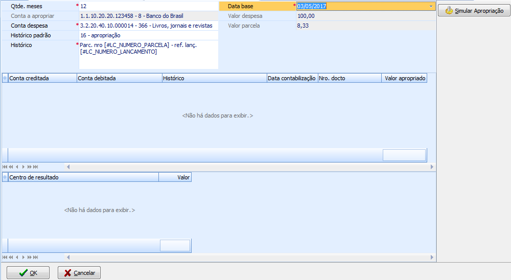Open the Data base date dropdown arrow

pyautogui.click(x=431, y=6)
